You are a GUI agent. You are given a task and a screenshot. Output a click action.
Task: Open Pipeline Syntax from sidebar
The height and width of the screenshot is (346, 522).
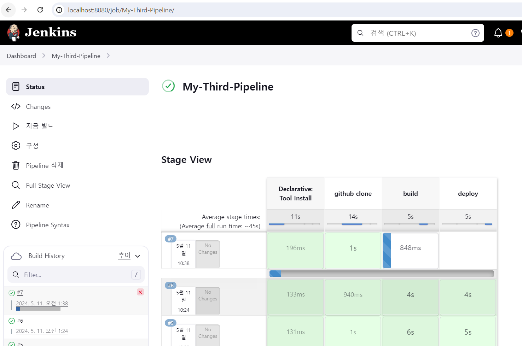click(x=47, y=225)
